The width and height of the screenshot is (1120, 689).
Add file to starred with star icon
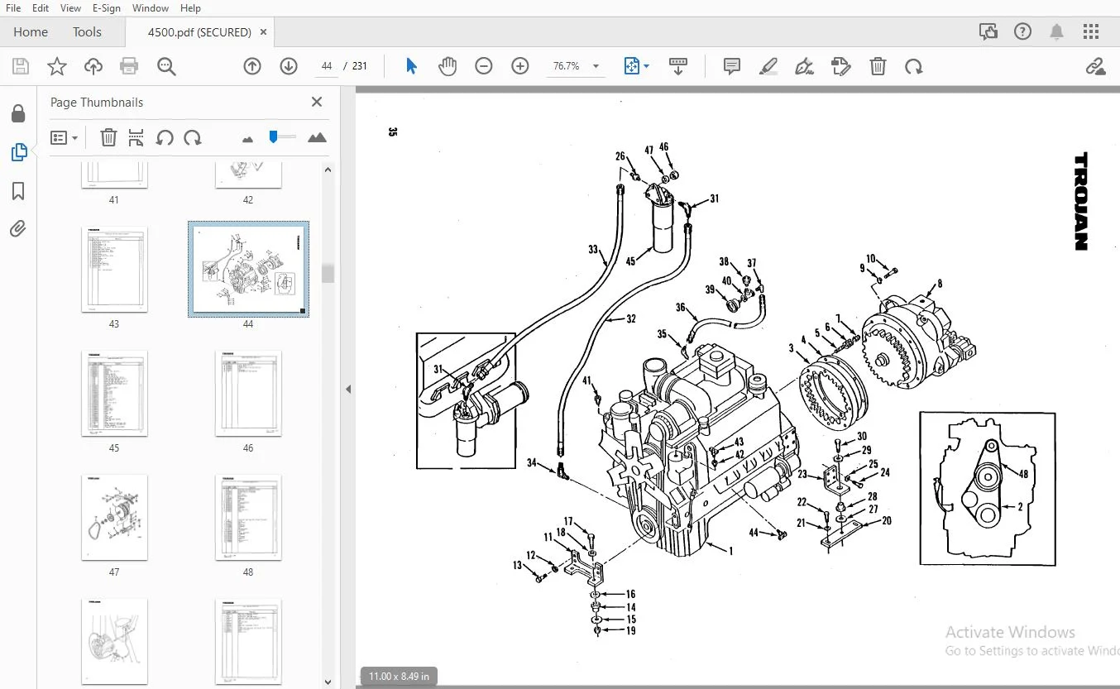(x=57, y=66)
